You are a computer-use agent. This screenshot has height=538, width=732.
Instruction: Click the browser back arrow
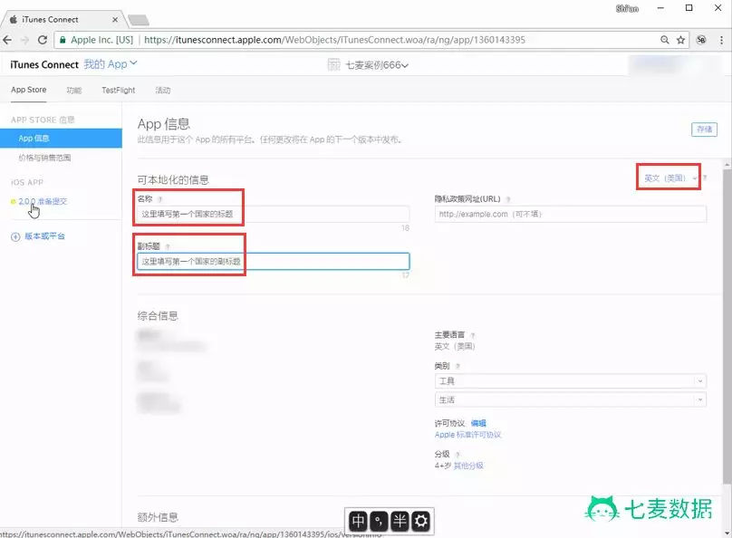coord(9,40)
